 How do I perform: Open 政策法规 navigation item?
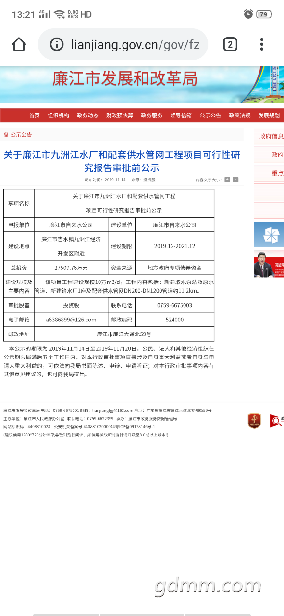tap(239, 115)
